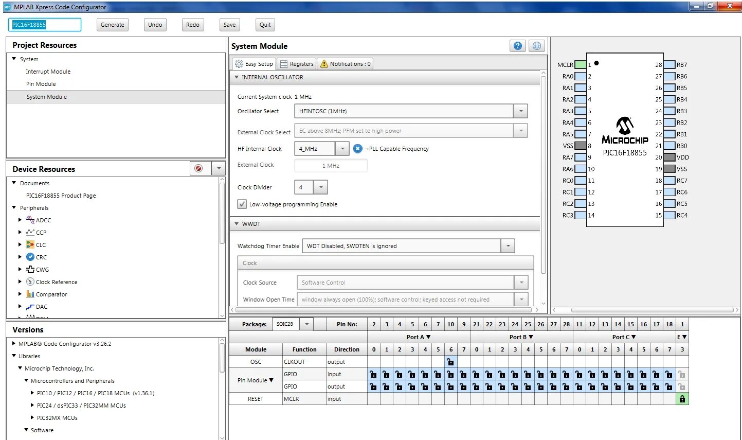Click the globe web icon in System Module
Viewport: 742px width, 440px height.
pyautogui.click(x=536, y=46)
